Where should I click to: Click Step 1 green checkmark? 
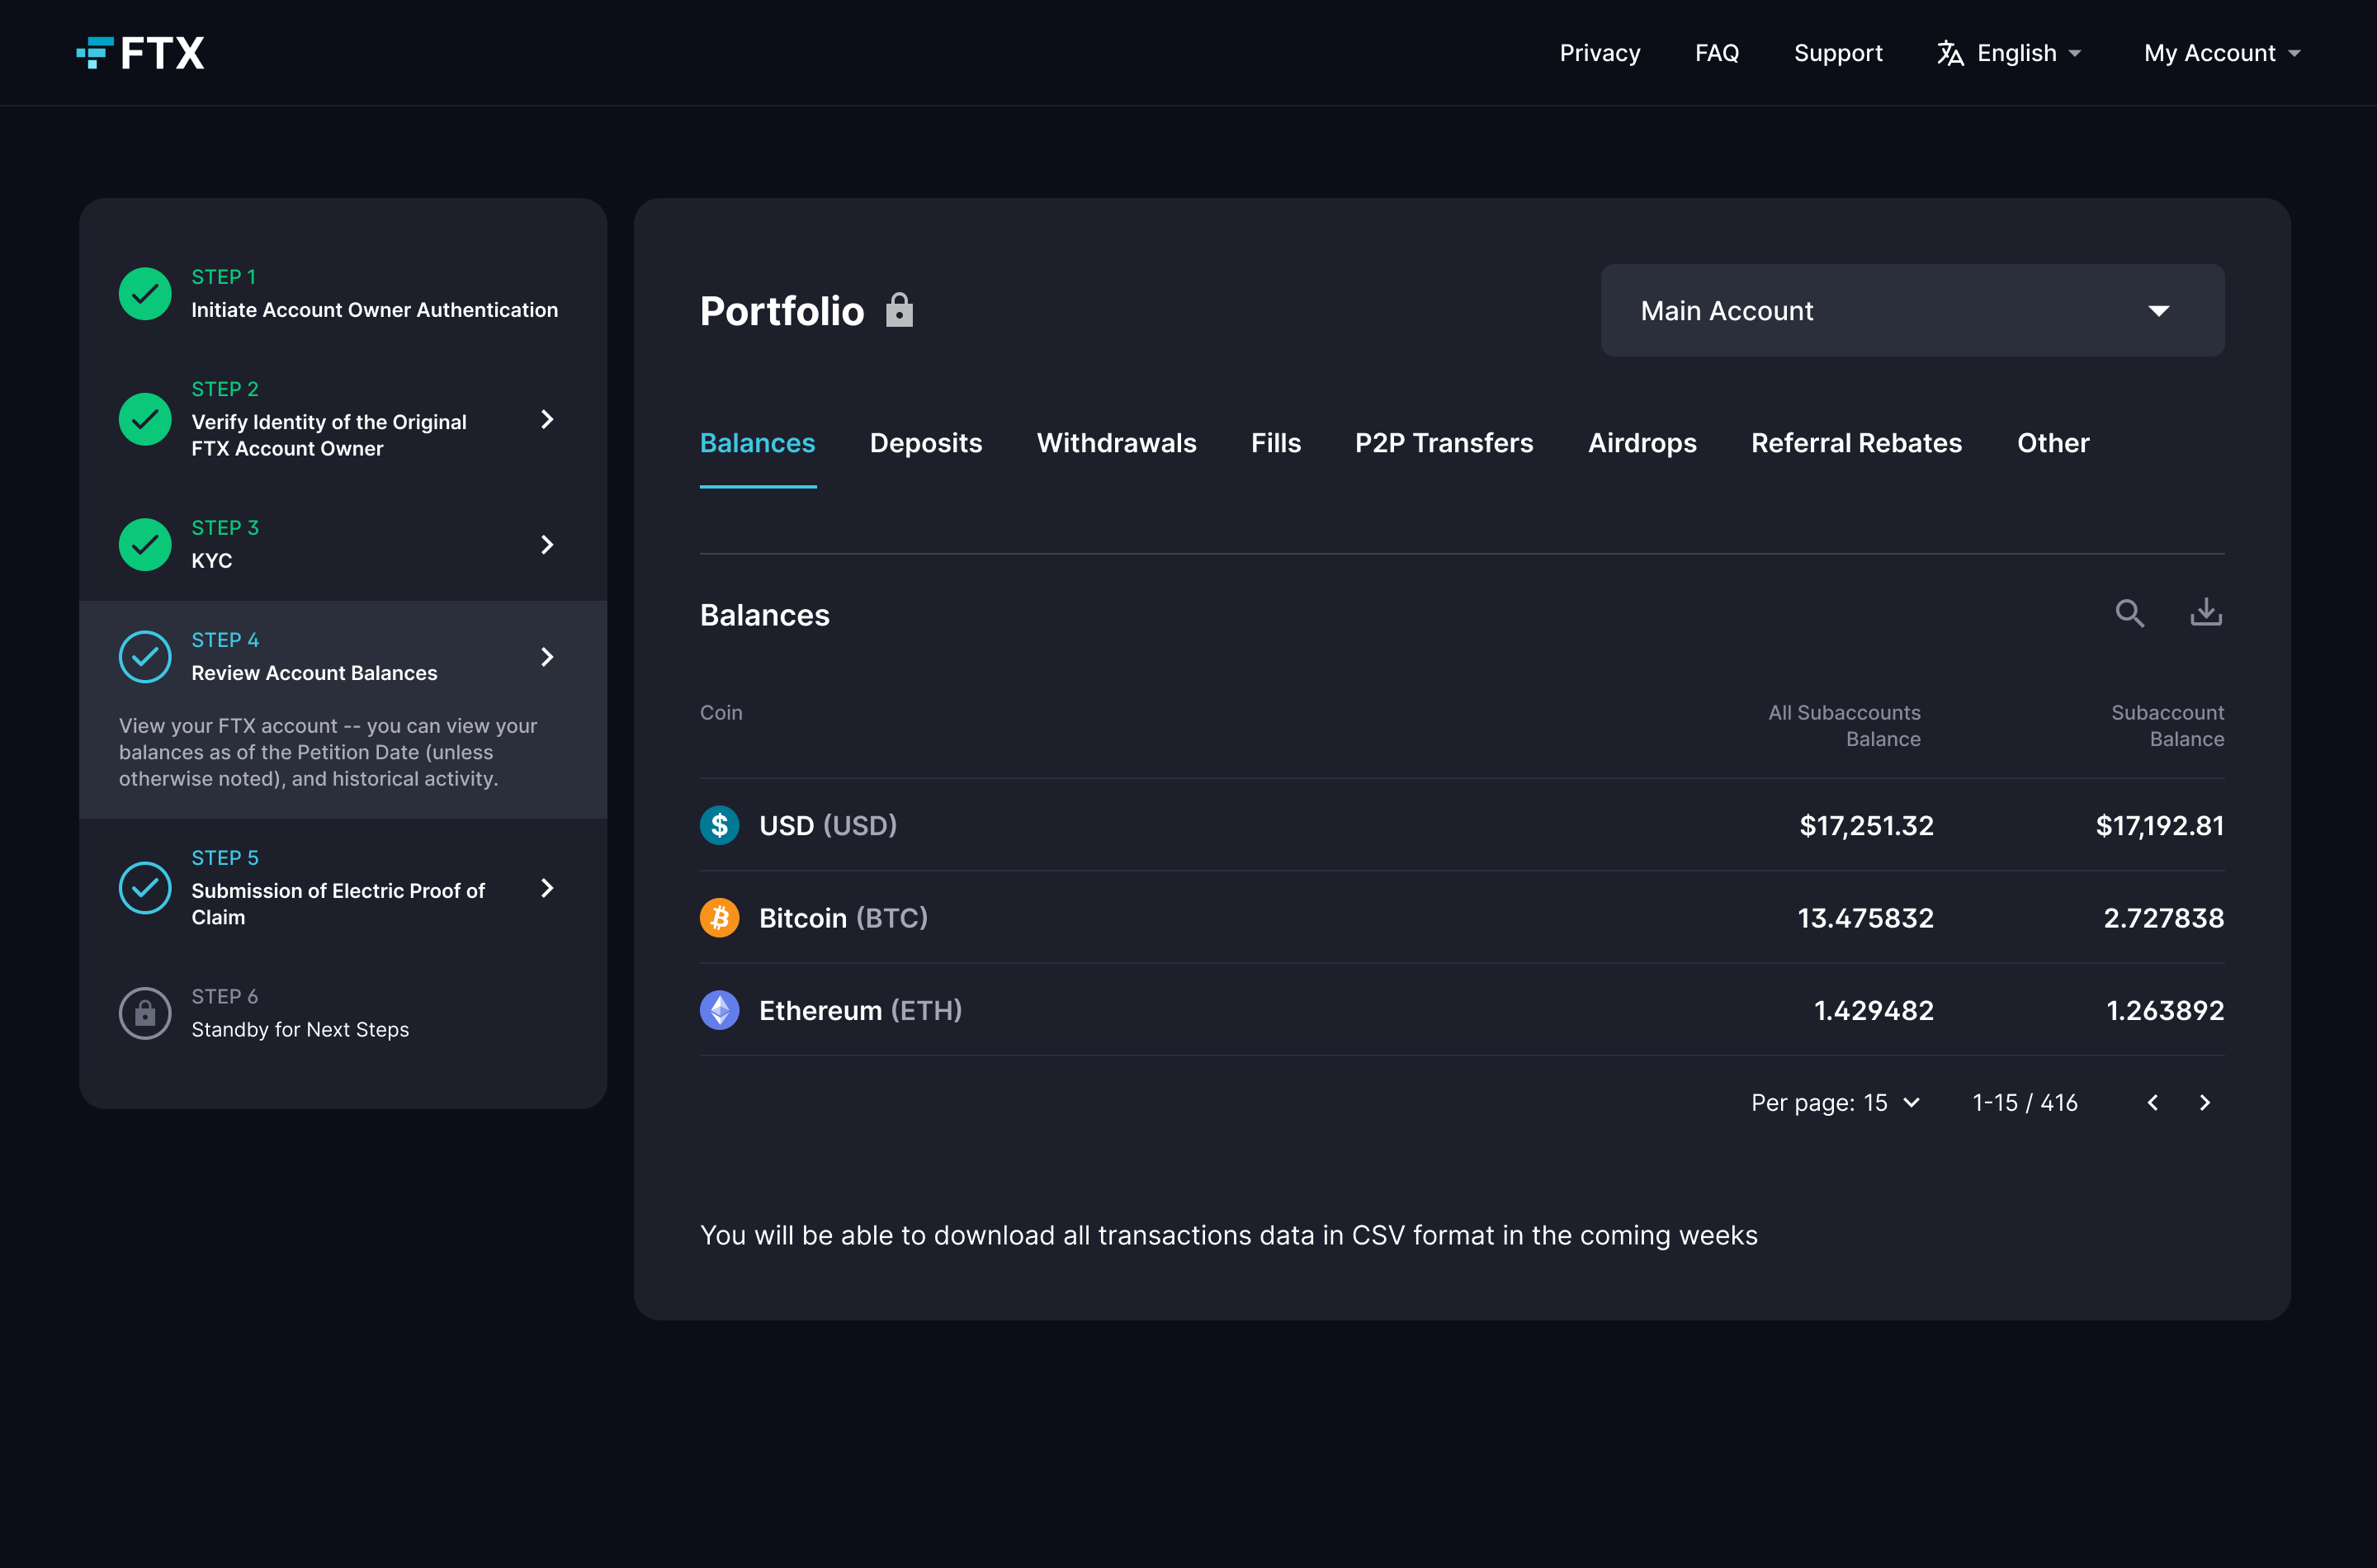145,294
